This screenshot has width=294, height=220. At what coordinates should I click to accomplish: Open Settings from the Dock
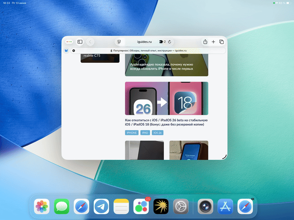point(182,206)
